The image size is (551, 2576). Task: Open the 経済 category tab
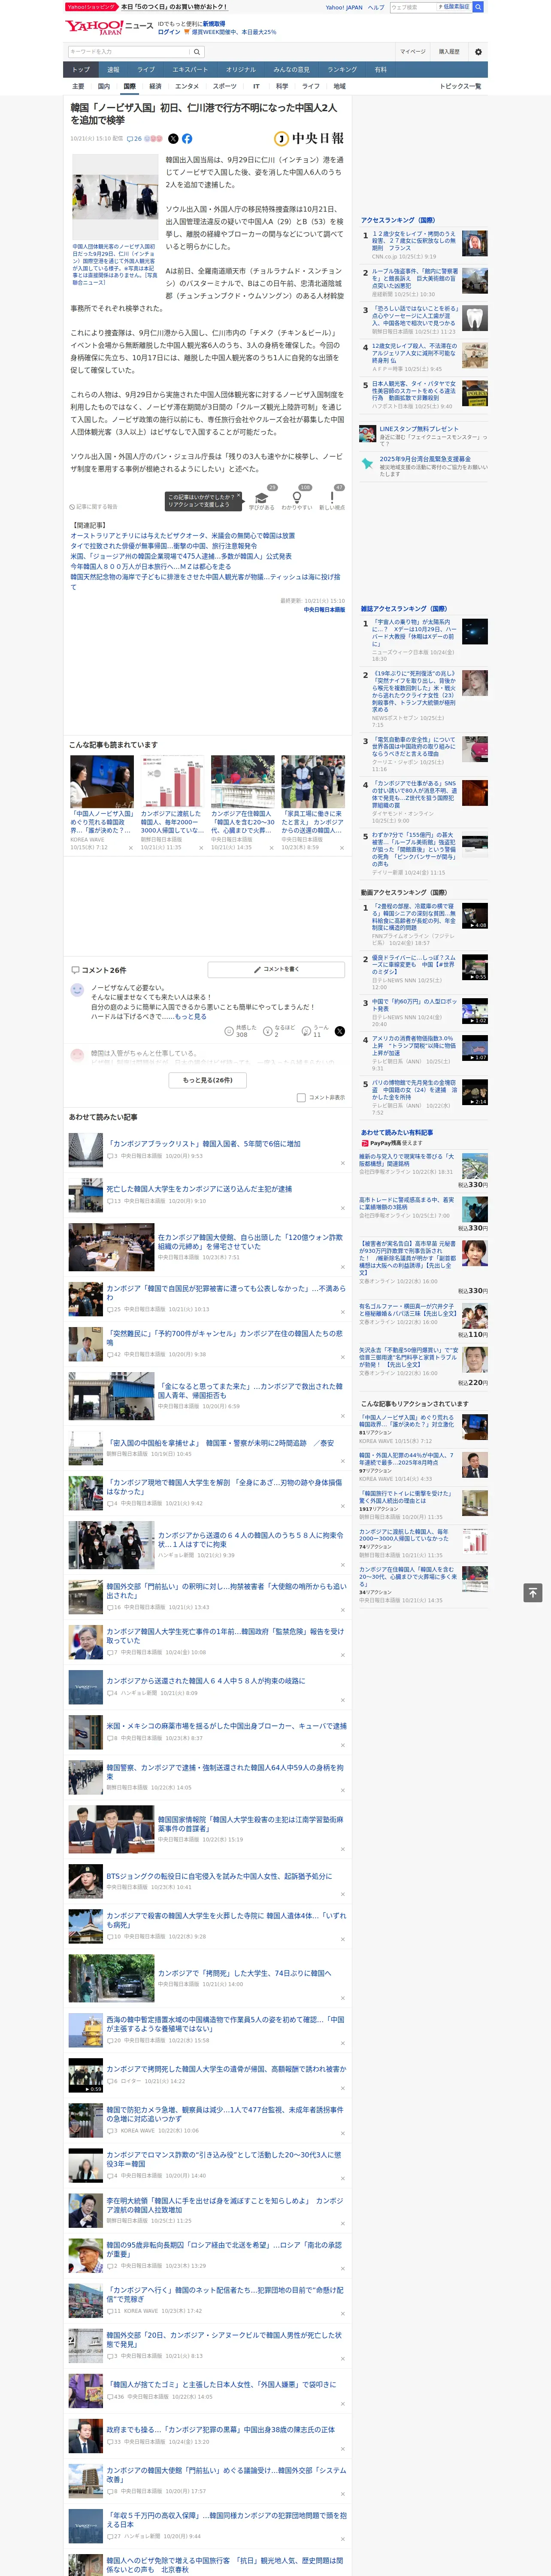click(x=155, y=86)
